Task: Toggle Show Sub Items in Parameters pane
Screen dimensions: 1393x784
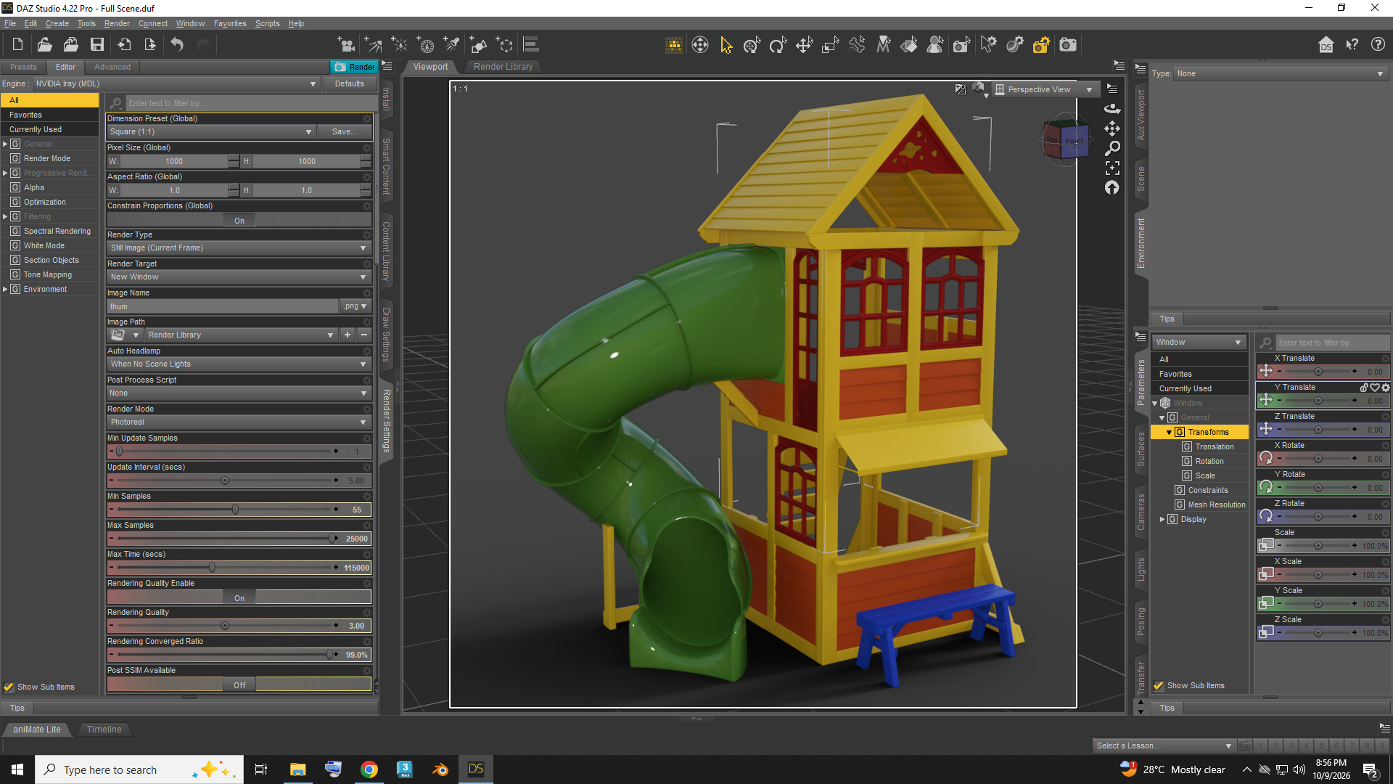Action: pyautogui.click(x=1159, y=685)
